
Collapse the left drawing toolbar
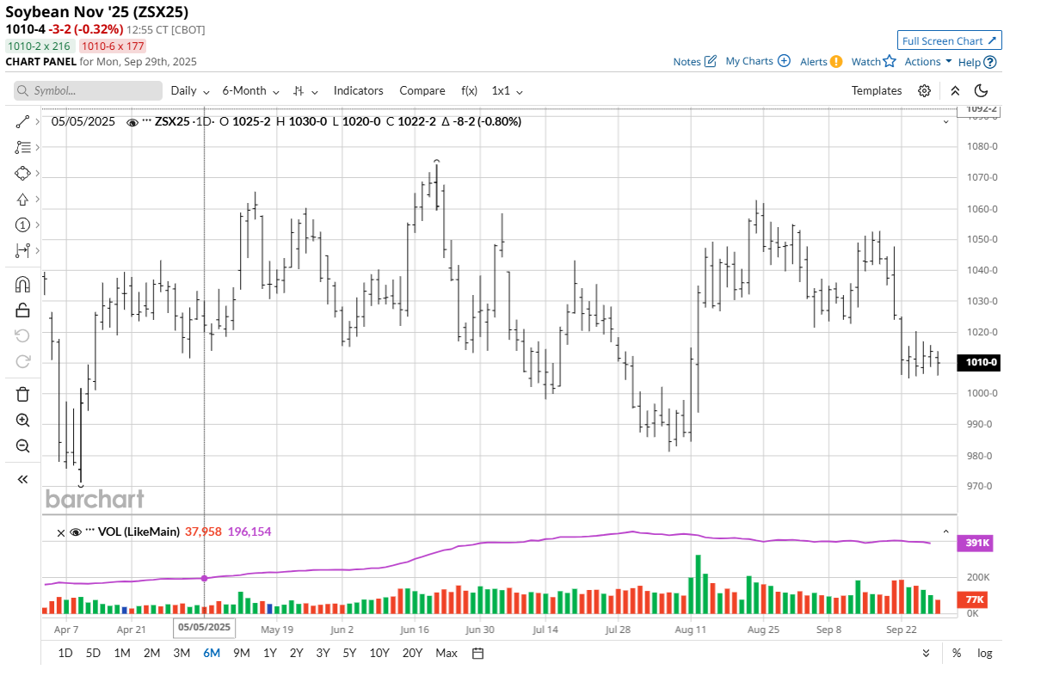pos(22,479)
